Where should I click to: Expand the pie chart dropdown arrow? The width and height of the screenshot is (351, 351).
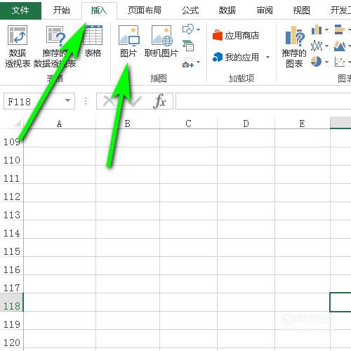326,62
